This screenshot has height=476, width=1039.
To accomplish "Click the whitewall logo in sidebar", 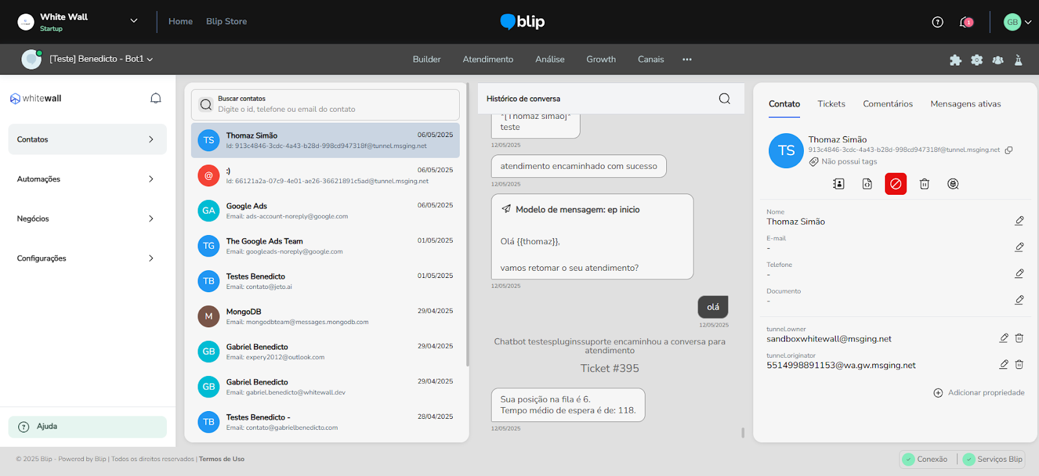I will [36, 99].
